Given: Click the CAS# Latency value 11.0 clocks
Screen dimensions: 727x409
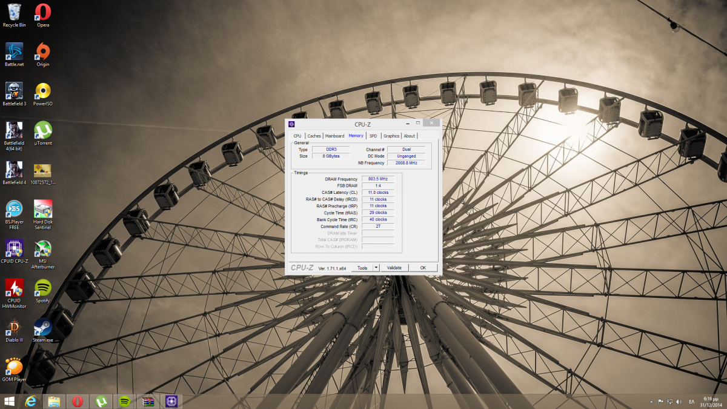Looking at the screenshot, I should point(378,192).
